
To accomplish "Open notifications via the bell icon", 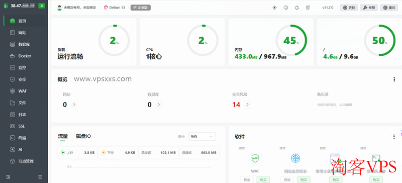I will click(x=297, y=8).
